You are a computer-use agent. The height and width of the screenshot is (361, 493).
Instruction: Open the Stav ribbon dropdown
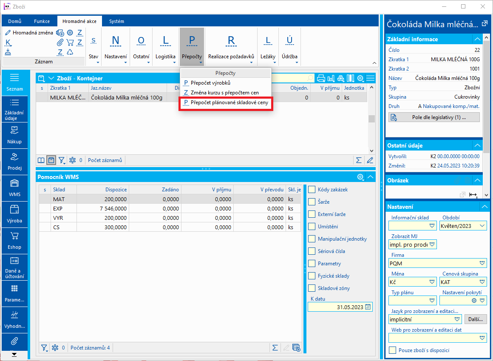(x=93, y=46)
